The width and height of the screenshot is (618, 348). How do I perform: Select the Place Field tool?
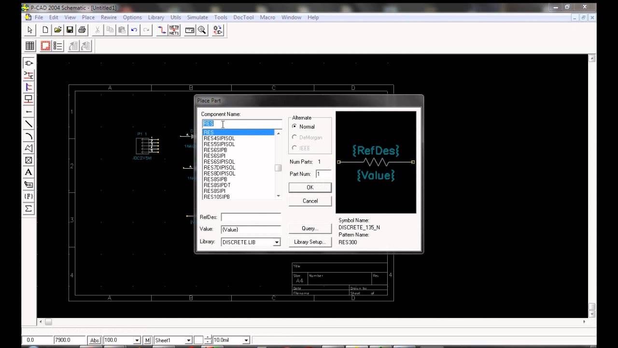tap(28, 196)
